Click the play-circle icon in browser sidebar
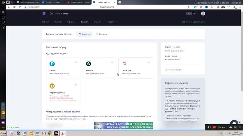The image size is (243, 136). pyautogui.click(x=3, y=17)
